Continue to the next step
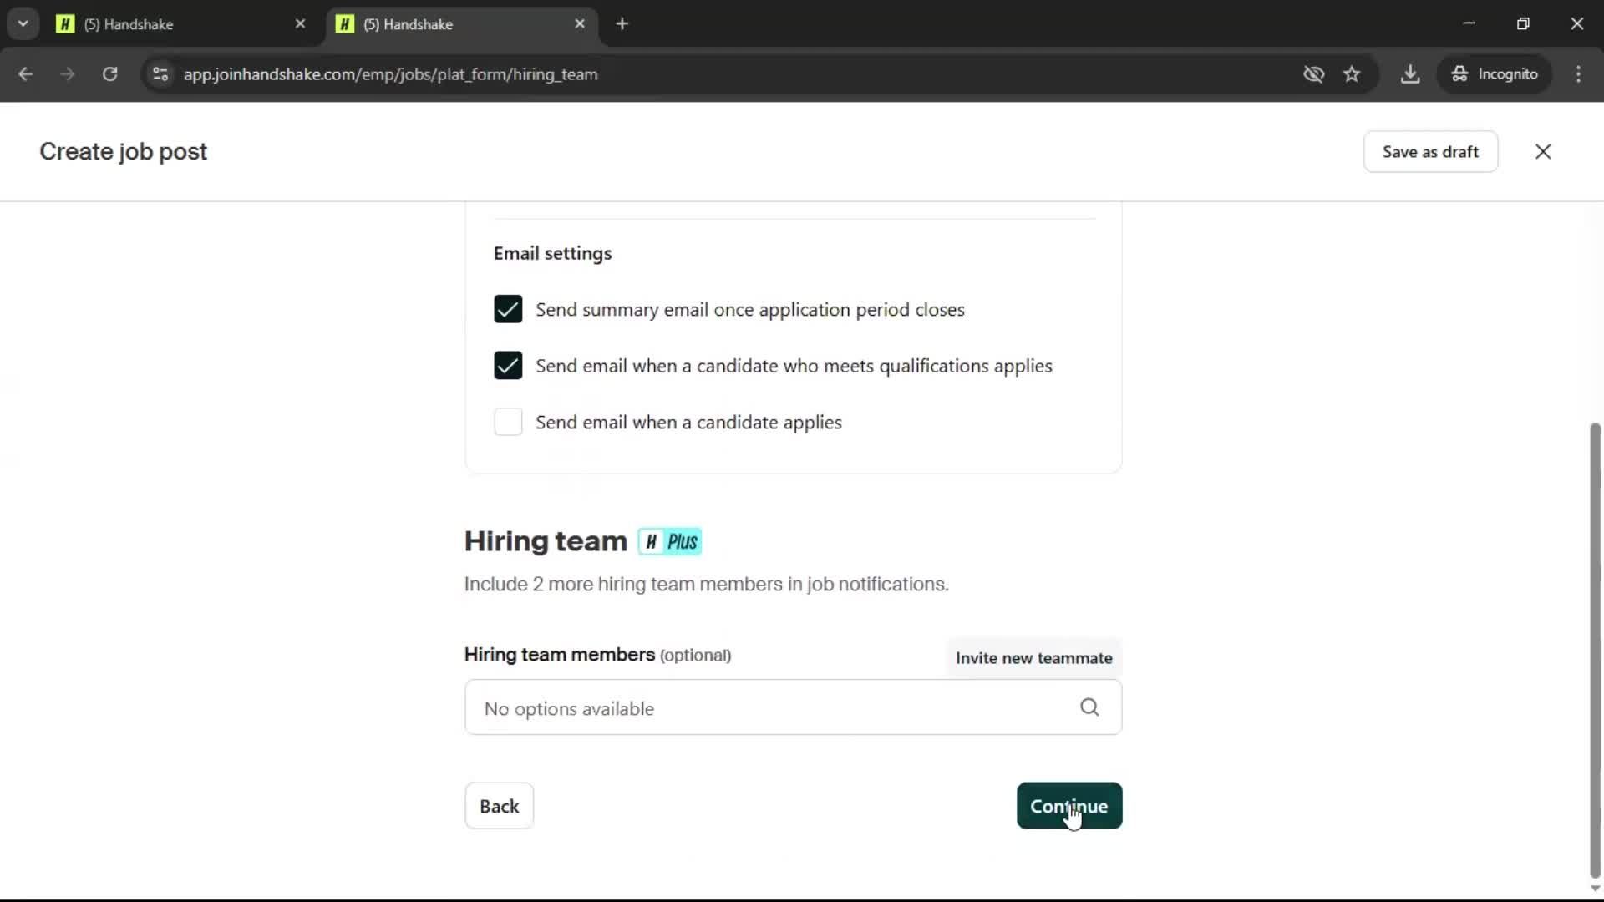This screenshot has height=902, width=1604. 1068,806
